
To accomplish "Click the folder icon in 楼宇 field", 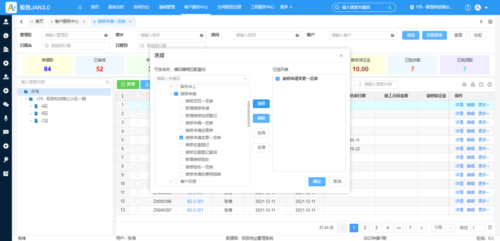I will [x=202, y=35].
